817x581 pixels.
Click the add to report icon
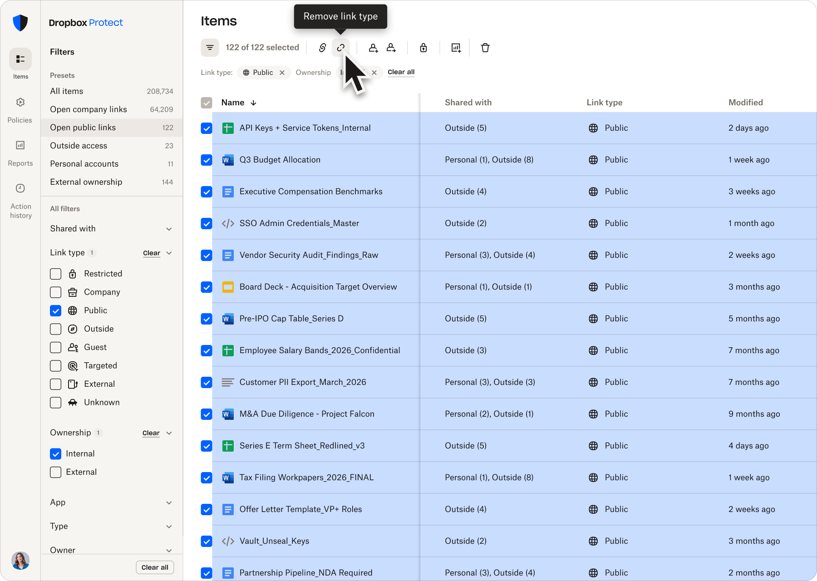456,48
